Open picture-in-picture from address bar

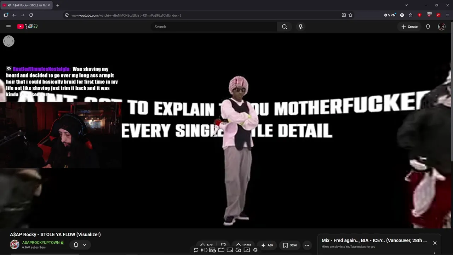344,15
